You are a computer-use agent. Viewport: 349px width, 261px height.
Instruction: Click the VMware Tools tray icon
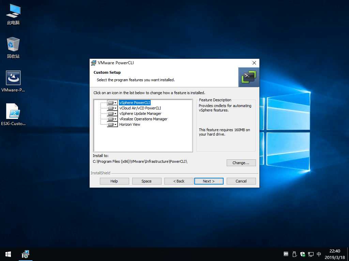pyautogui.click(x=286, y=254)
